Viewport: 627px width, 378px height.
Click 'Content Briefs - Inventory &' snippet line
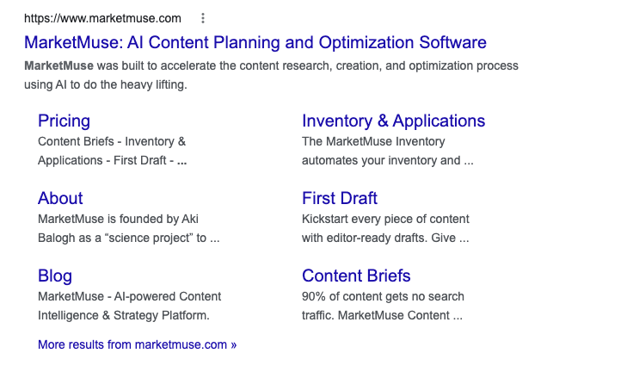(112, 141)
